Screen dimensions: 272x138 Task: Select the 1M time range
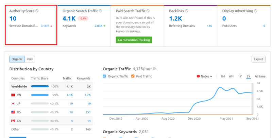click(x=222, y=76)
